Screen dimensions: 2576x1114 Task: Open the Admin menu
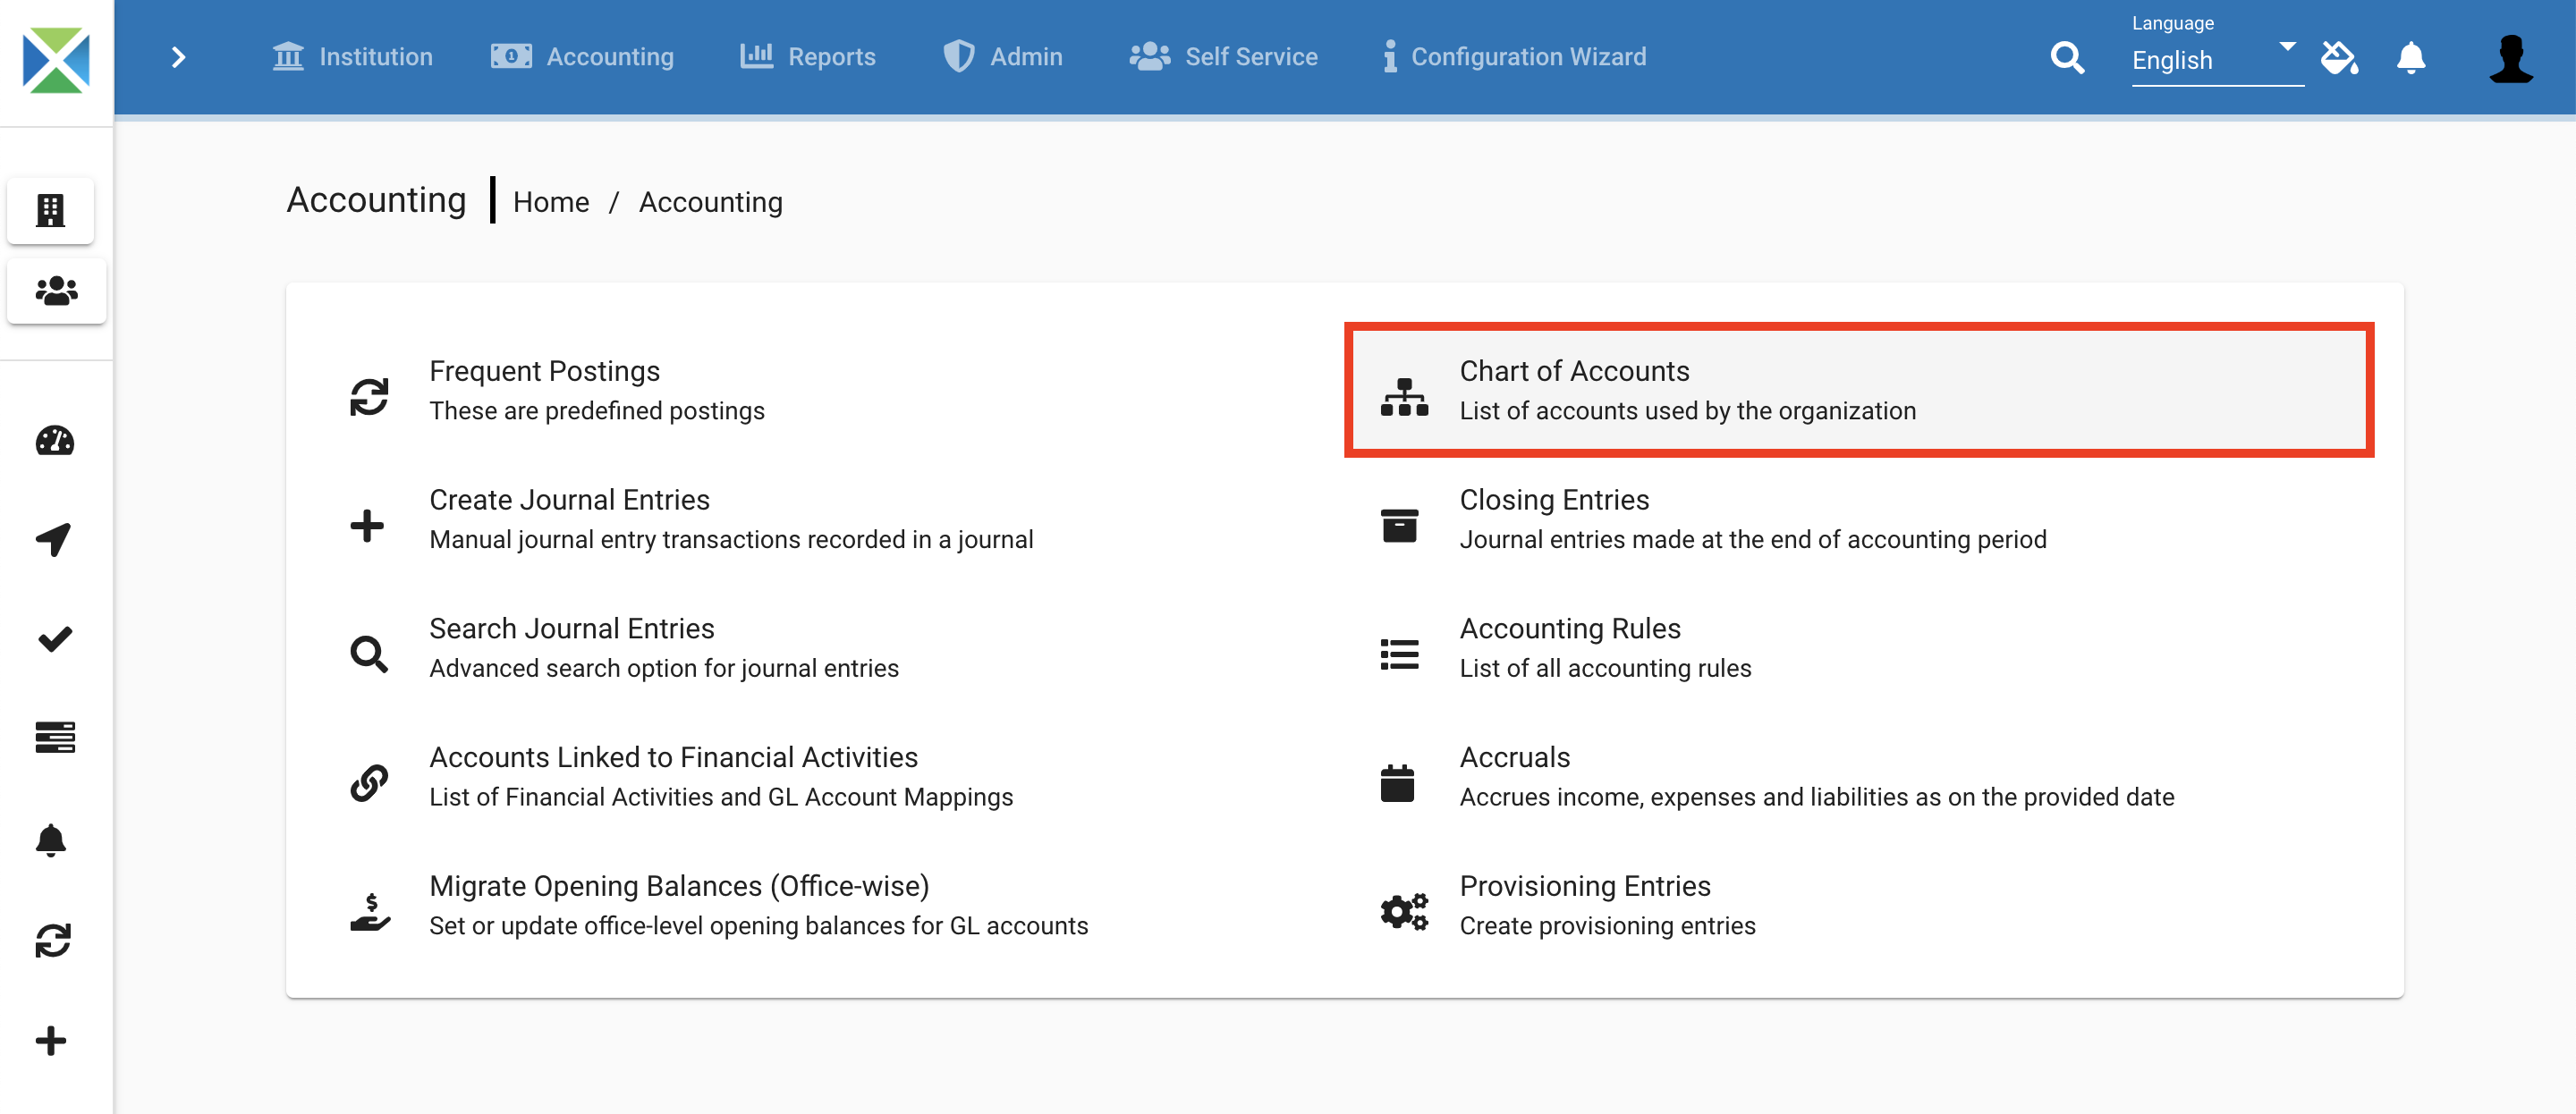(1003, 57)
